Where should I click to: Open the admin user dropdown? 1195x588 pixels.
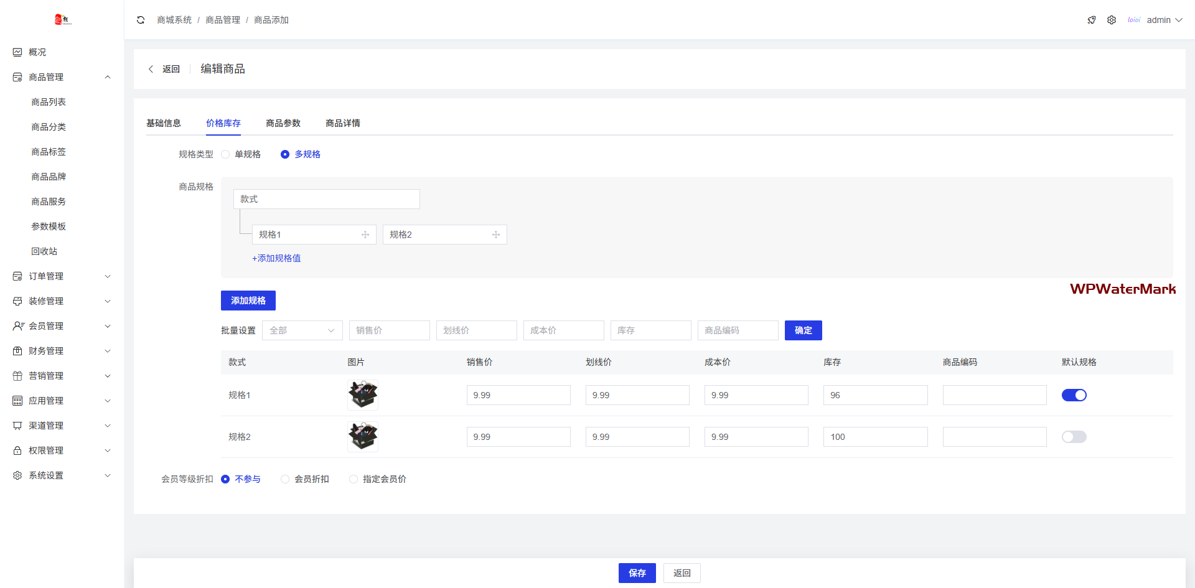(x=1163, y=20)
